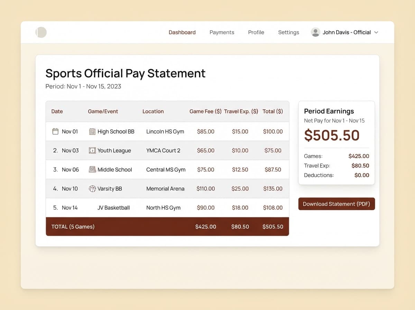Viewport: 415px width, 310px height.
Task: Click the $25.00 travel expense
Action: [x=240, y=189]
